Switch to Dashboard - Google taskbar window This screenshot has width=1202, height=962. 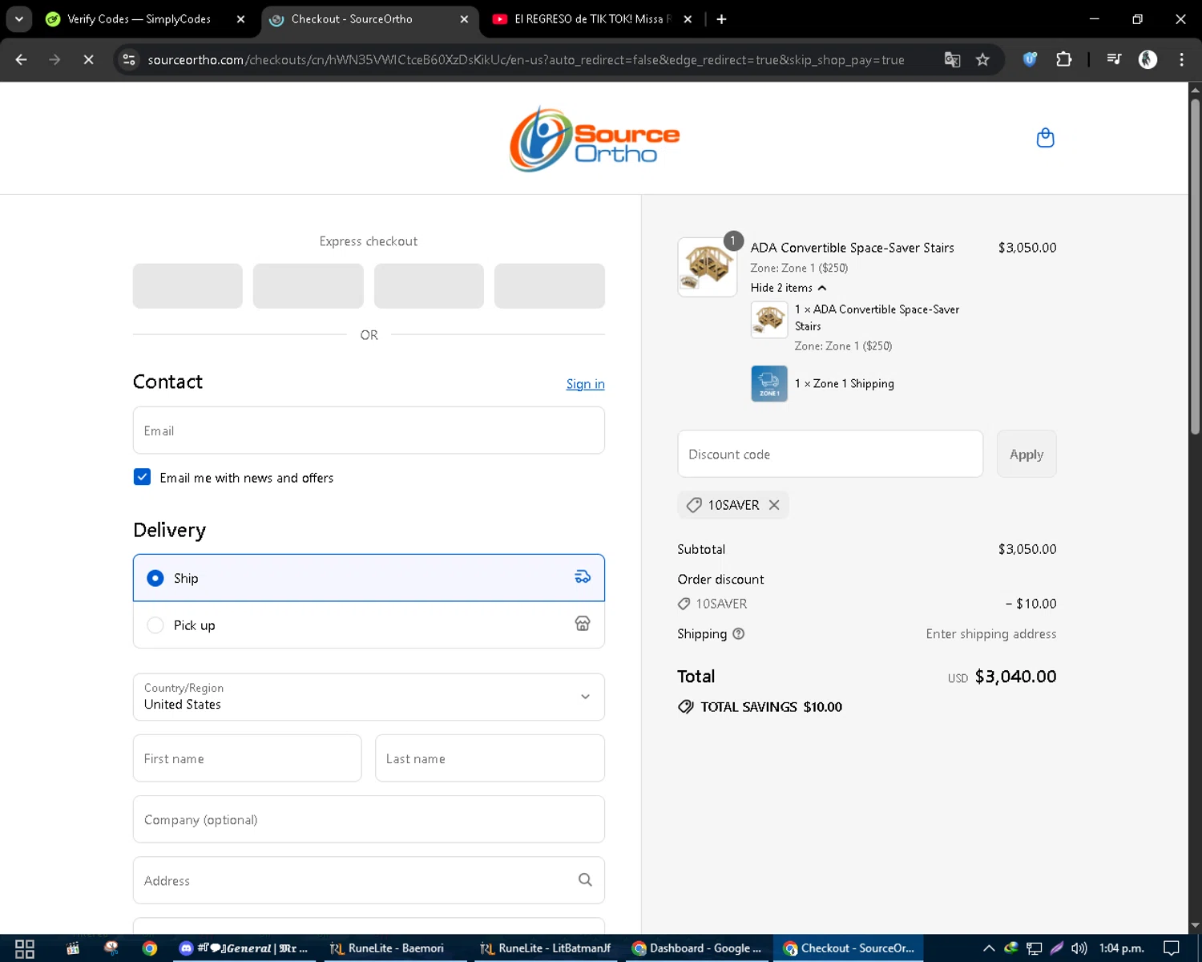696,948
